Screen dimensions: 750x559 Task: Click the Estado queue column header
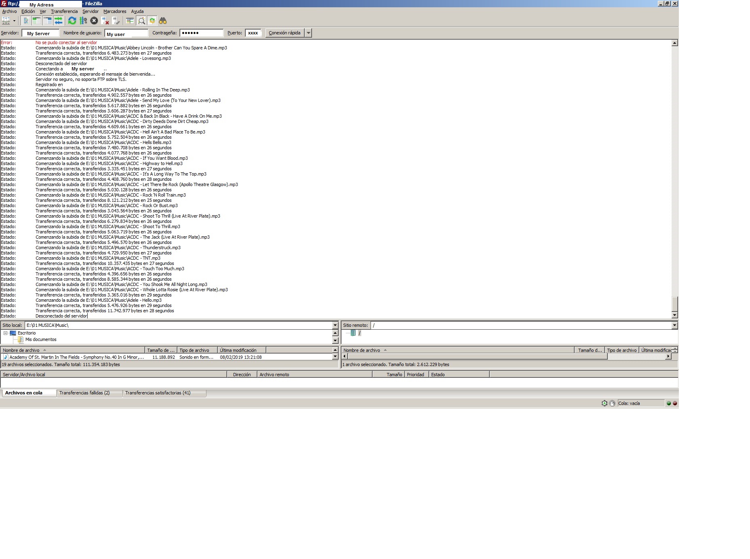click(459, 375)
